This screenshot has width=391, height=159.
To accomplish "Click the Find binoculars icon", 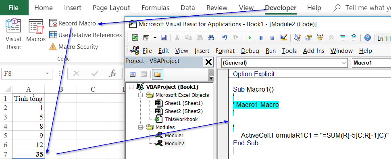I will (211, 38).
